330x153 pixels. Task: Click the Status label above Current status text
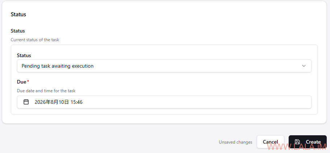point(18,31)
